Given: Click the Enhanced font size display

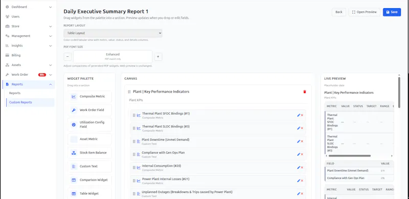Looking at the screenshot, I should (112, 57).
